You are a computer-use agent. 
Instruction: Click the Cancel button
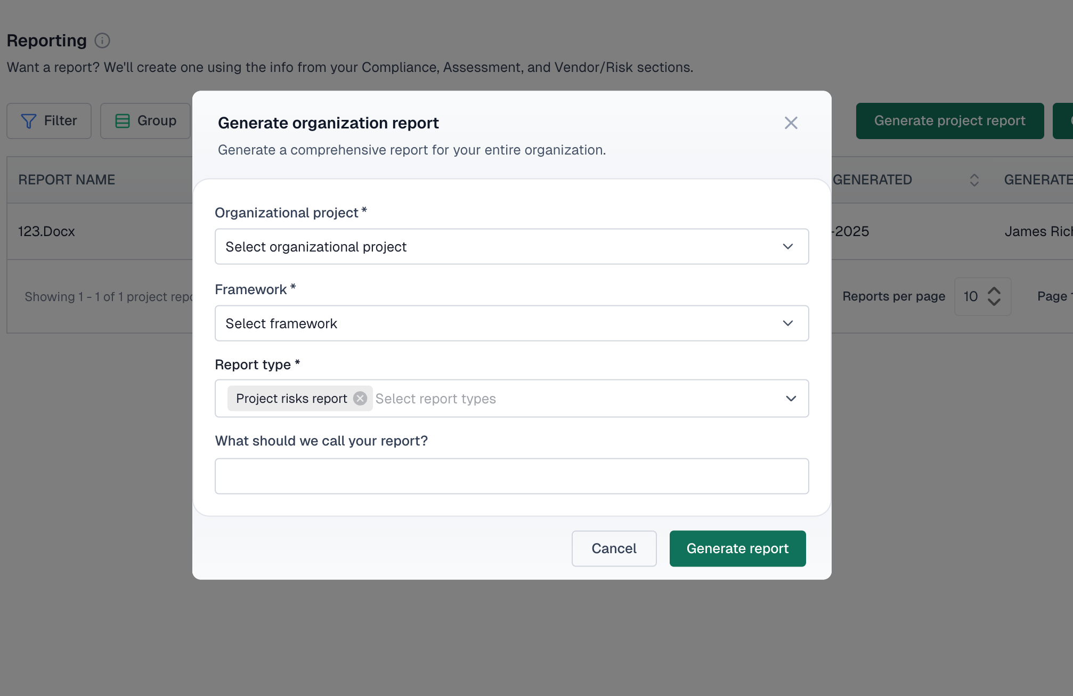pos(614,548)
